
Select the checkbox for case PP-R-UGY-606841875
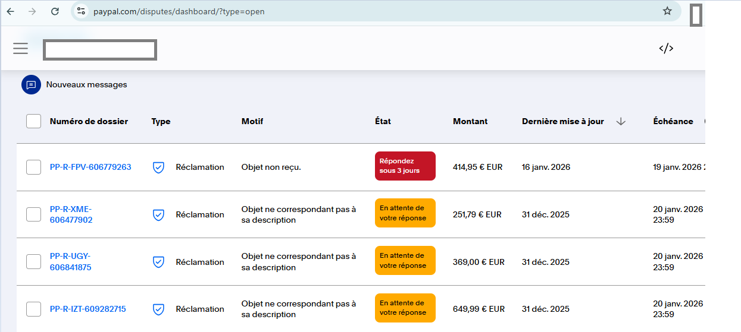(34, 262)
